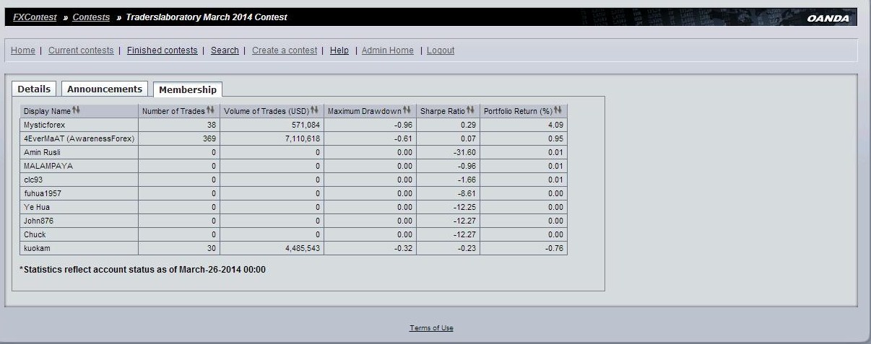The height and width of the screenshot is (344, 871).
Task: Select 4EverMaAT (AwarenessForex) row name
Action: [x=79, y=138]
